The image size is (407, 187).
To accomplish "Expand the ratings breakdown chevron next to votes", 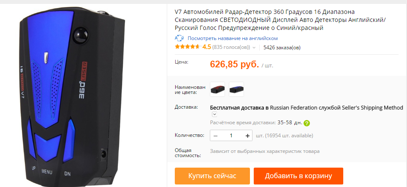I will click(254, 48).
